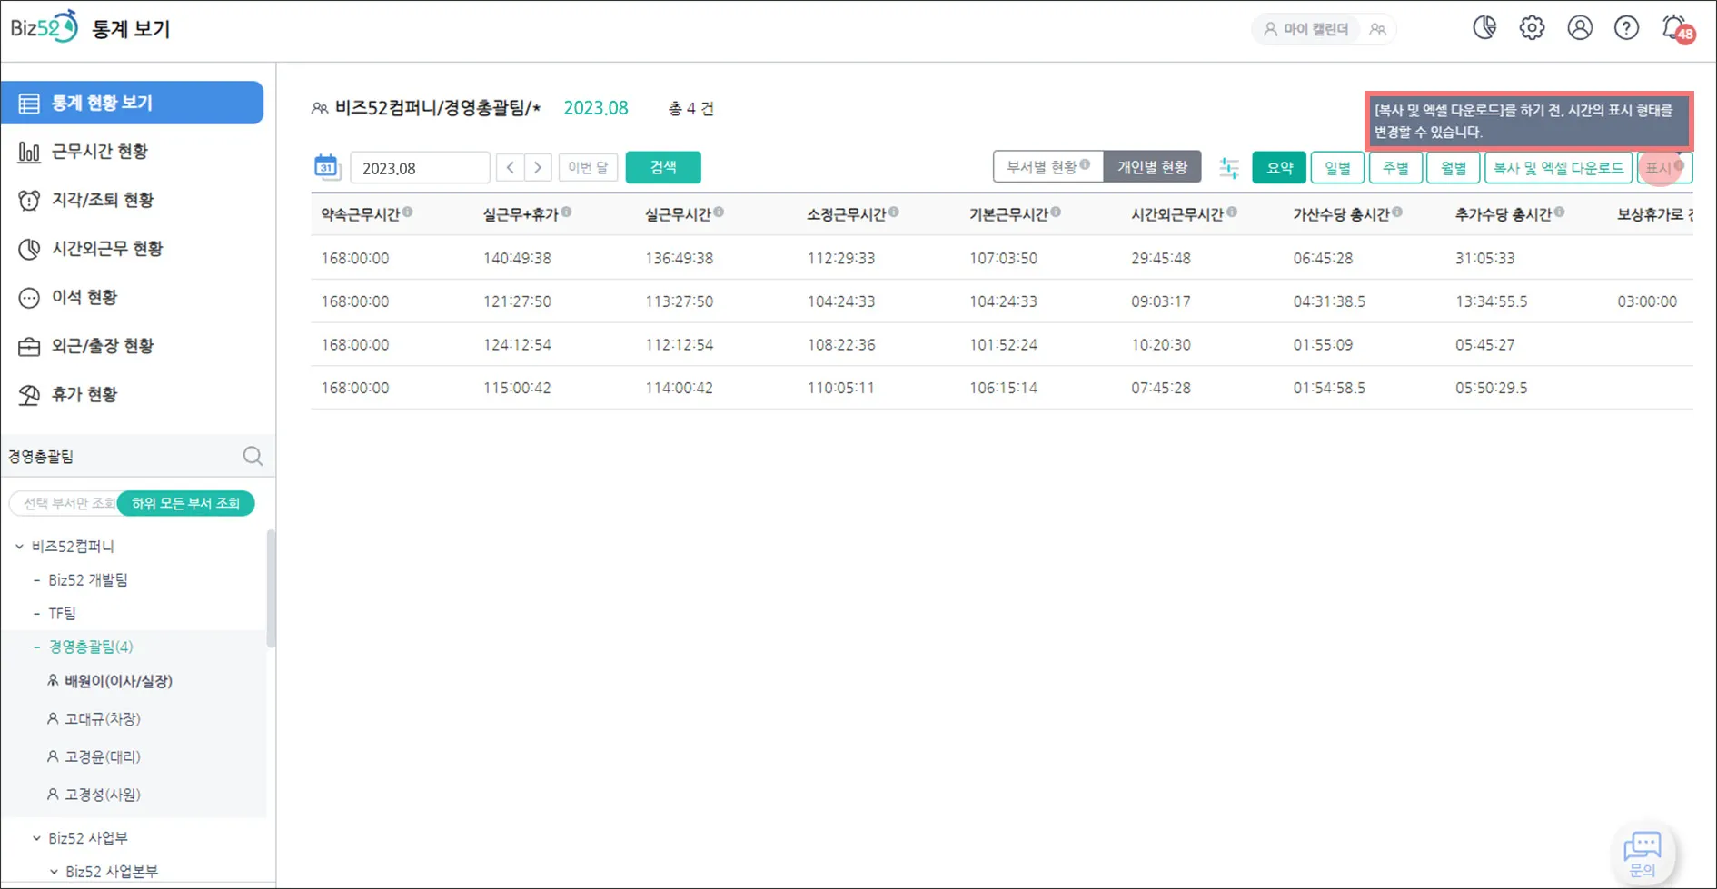Click the calendar icon beside the date field
The width and height of the screenshot is (1717, 889).
coord(326,167)
